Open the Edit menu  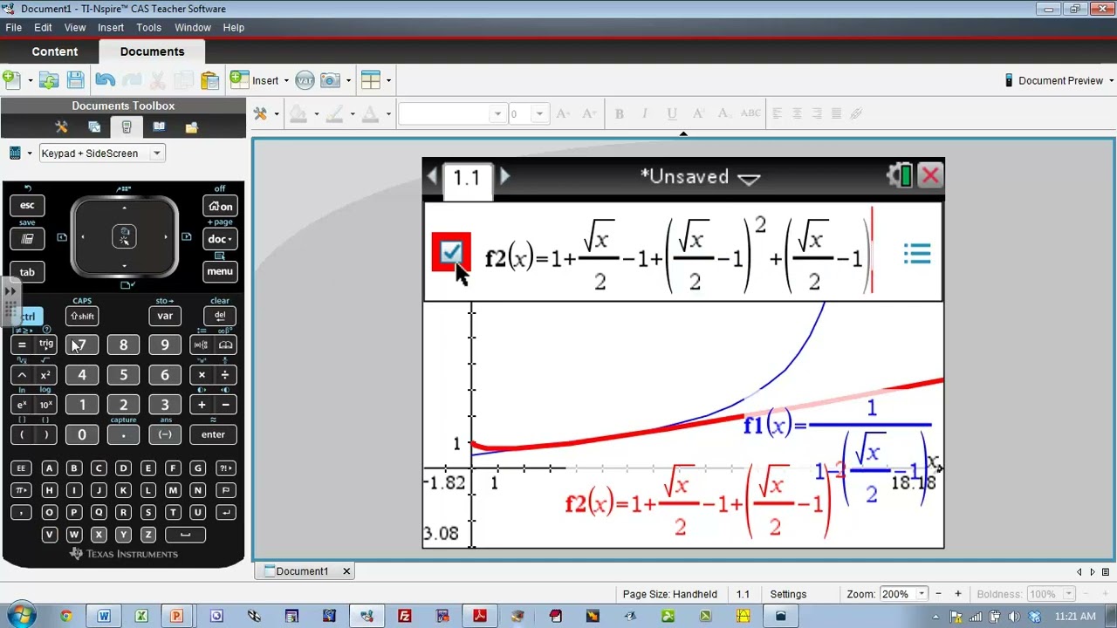43,27
